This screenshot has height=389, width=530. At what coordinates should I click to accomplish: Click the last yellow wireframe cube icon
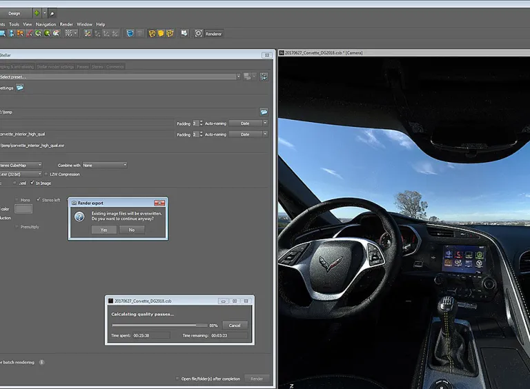[x=170, y=33]
